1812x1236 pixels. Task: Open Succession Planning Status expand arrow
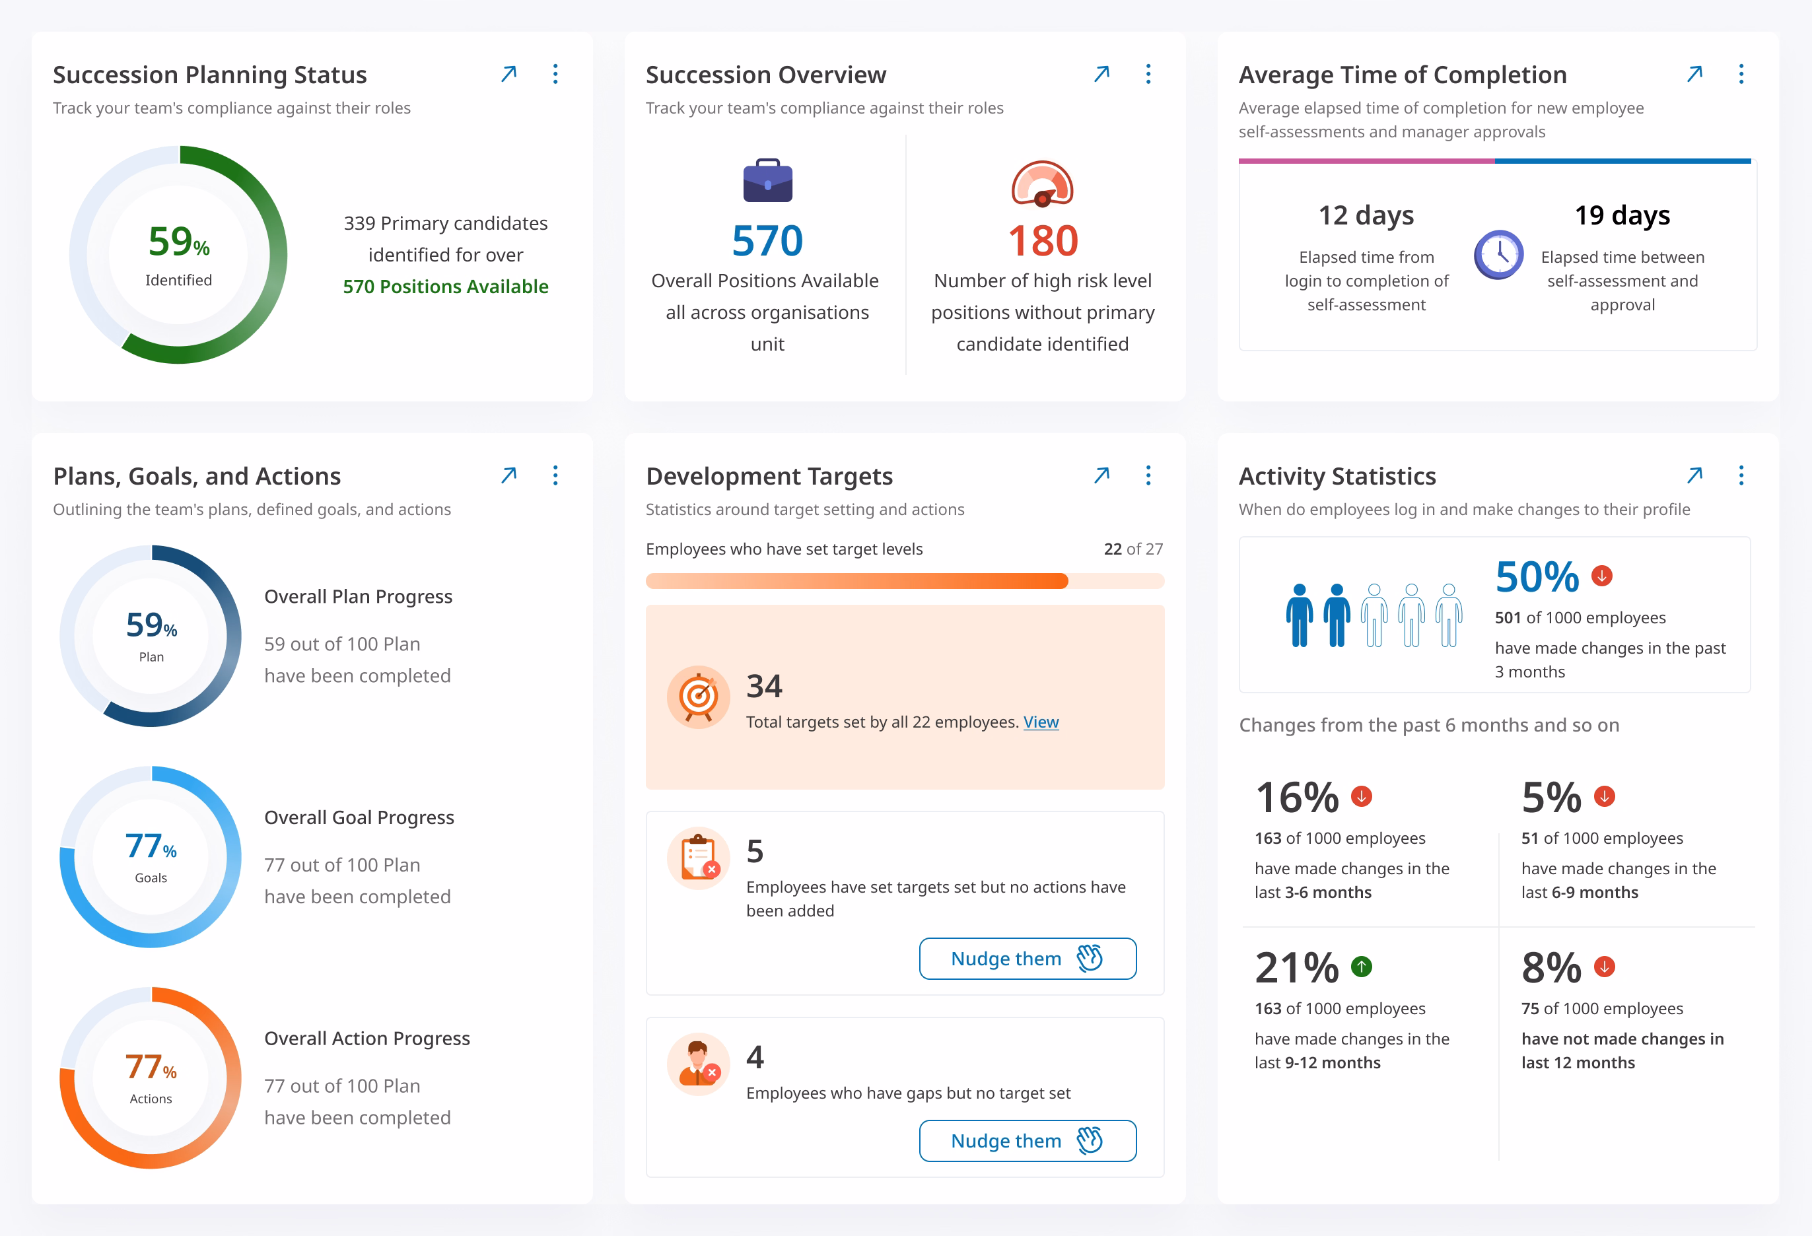(509, 74)
